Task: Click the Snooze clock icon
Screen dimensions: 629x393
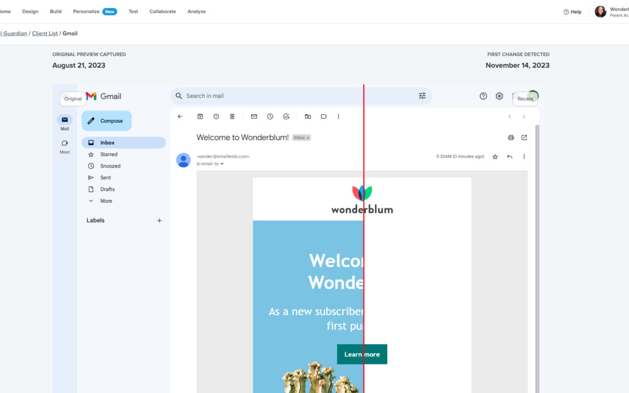Action: (270, 116)
